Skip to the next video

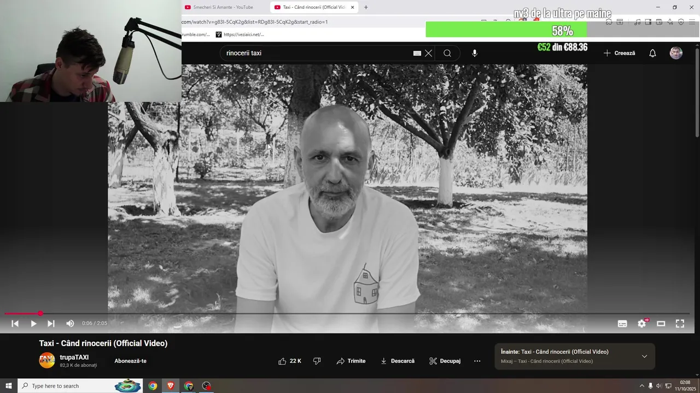tap(51, 324)
